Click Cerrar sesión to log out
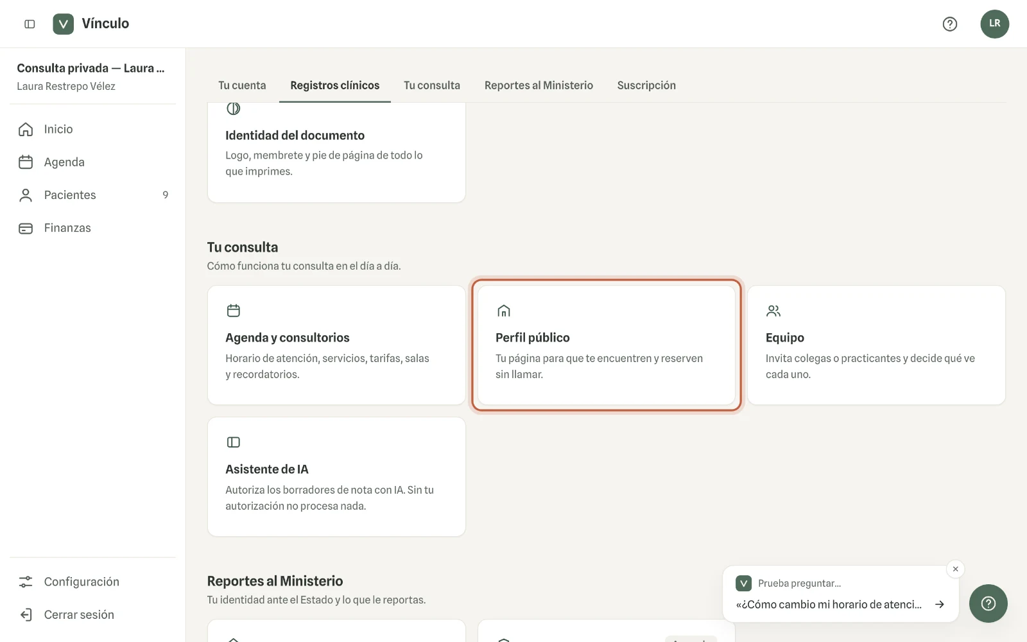 point(93,614)
